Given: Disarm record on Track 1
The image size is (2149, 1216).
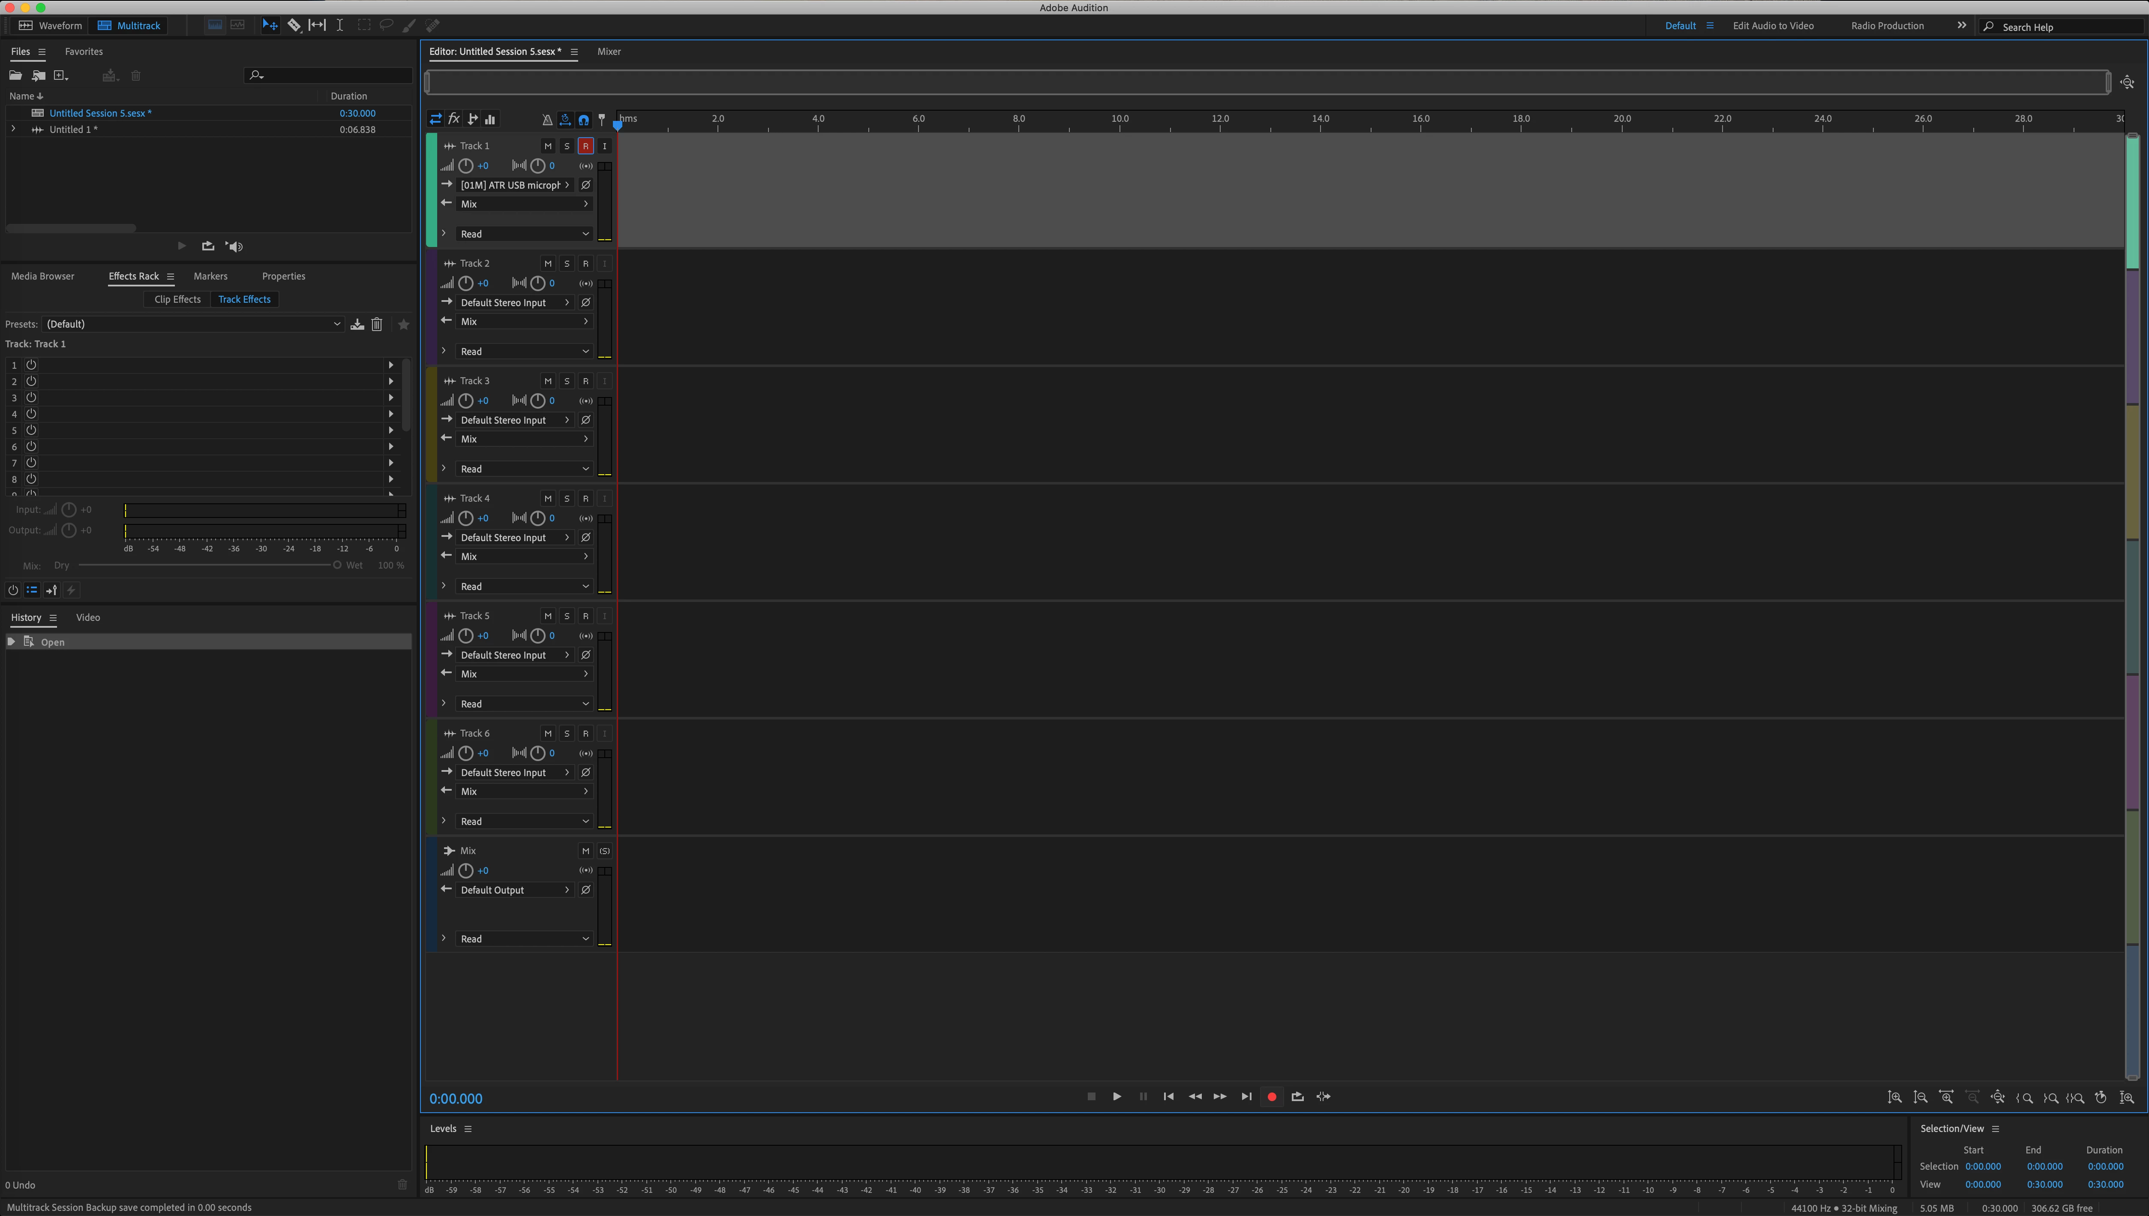Looking at the screenshot, I should 585,146.
